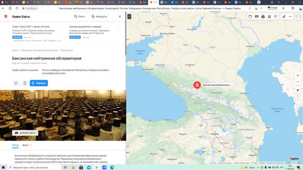Open File Explorer from the taskbar

(x=73, y=168)
